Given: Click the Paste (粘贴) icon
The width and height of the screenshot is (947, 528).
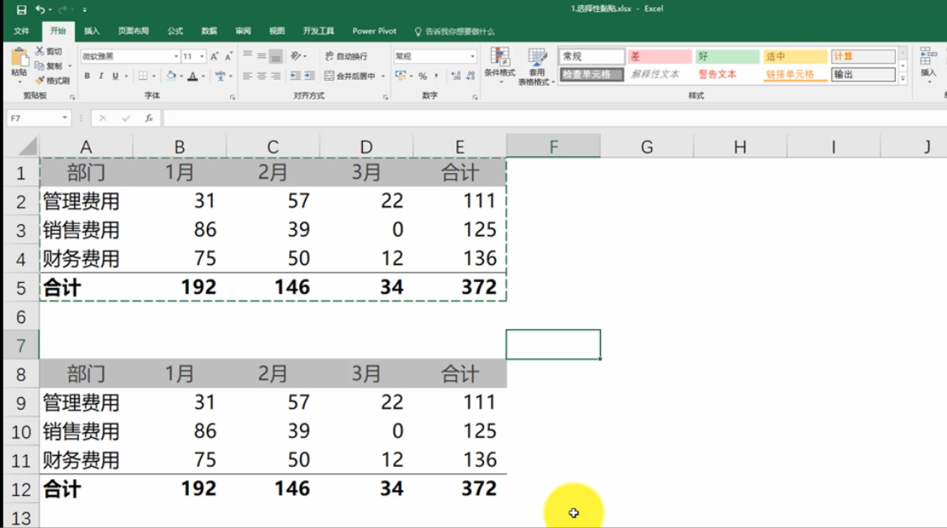Looking at the screenshot, I should [18, 59].
